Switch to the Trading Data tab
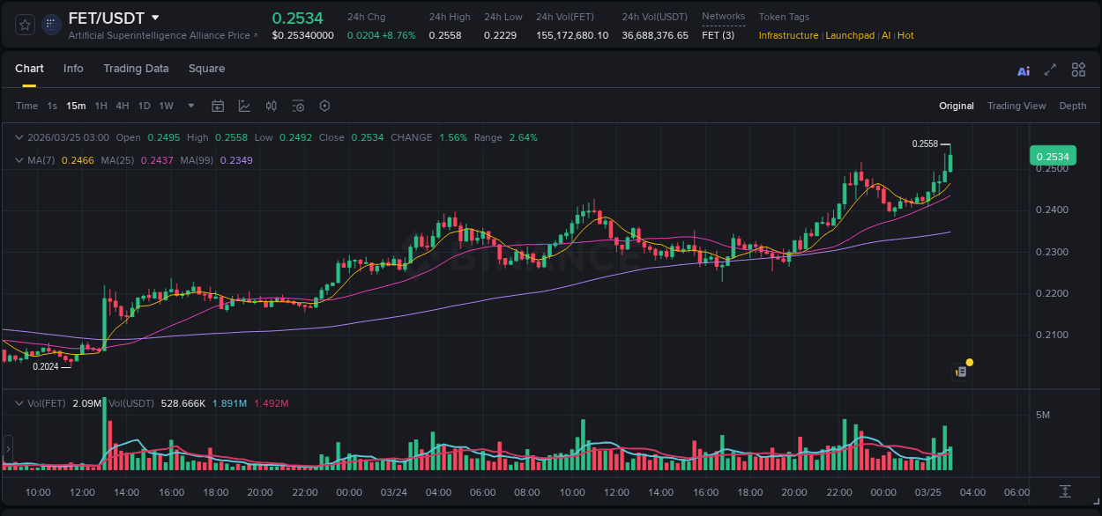The width and height of the screenshot is (1102, 516). (x=137, y=69)
